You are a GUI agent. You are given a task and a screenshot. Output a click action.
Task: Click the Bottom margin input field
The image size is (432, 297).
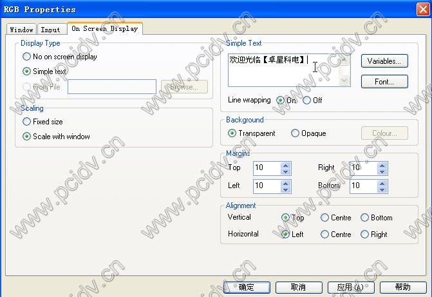coord(364,186)
